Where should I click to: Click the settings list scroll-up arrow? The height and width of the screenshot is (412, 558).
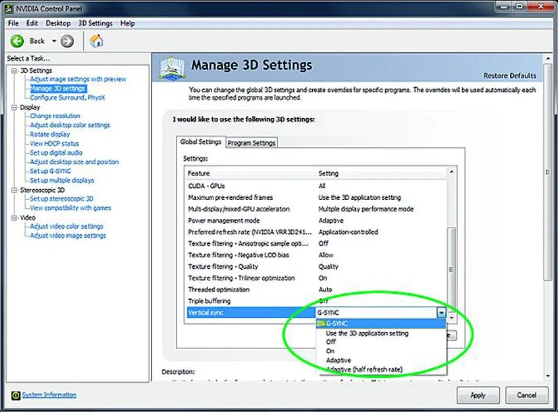click(x=452, y=172)
